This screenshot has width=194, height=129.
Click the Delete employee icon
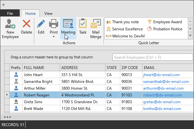click(27, 24)
